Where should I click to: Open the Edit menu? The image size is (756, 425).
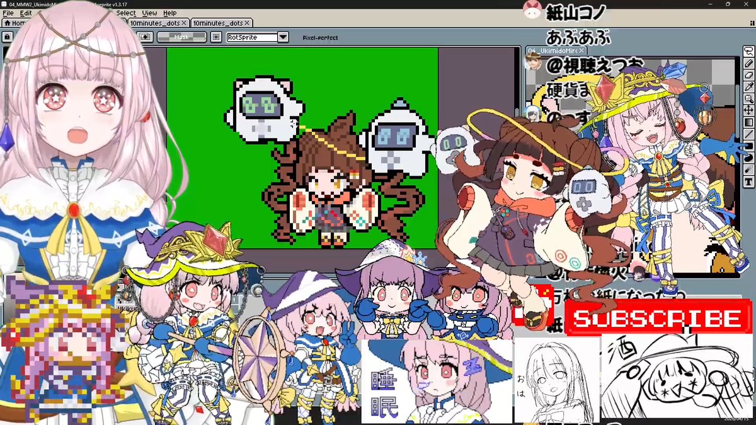[x=25, y=13]
